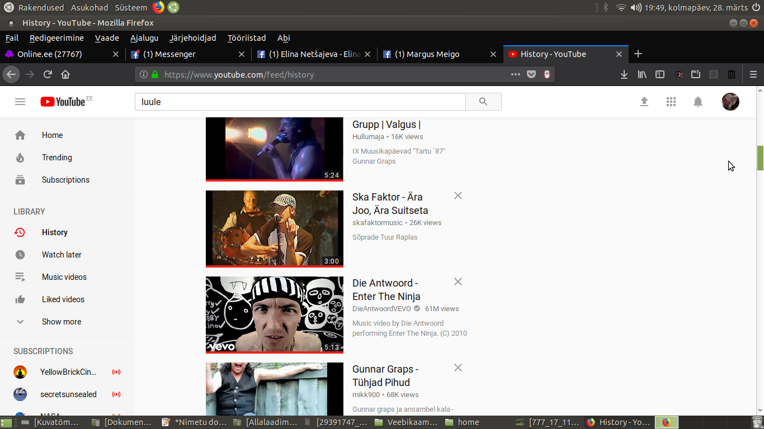764x429 pixels.
Task: Switch to Veebikaam... taskbar window
Action: coord(406,422)
